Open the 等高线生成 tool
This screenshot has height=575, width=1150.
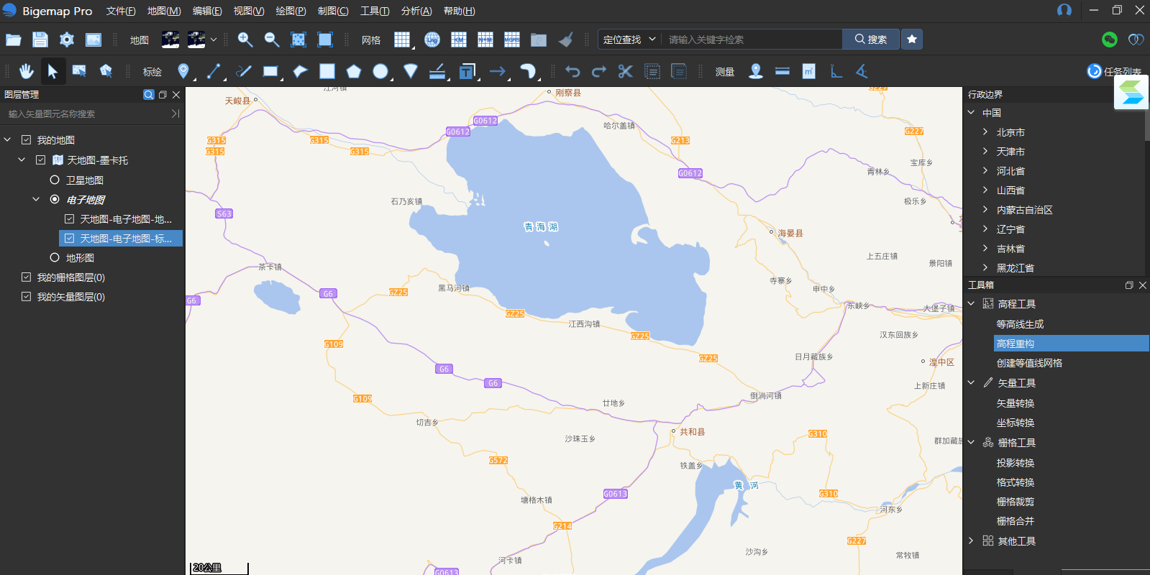pyautogui.click(x=1020, y=324)
